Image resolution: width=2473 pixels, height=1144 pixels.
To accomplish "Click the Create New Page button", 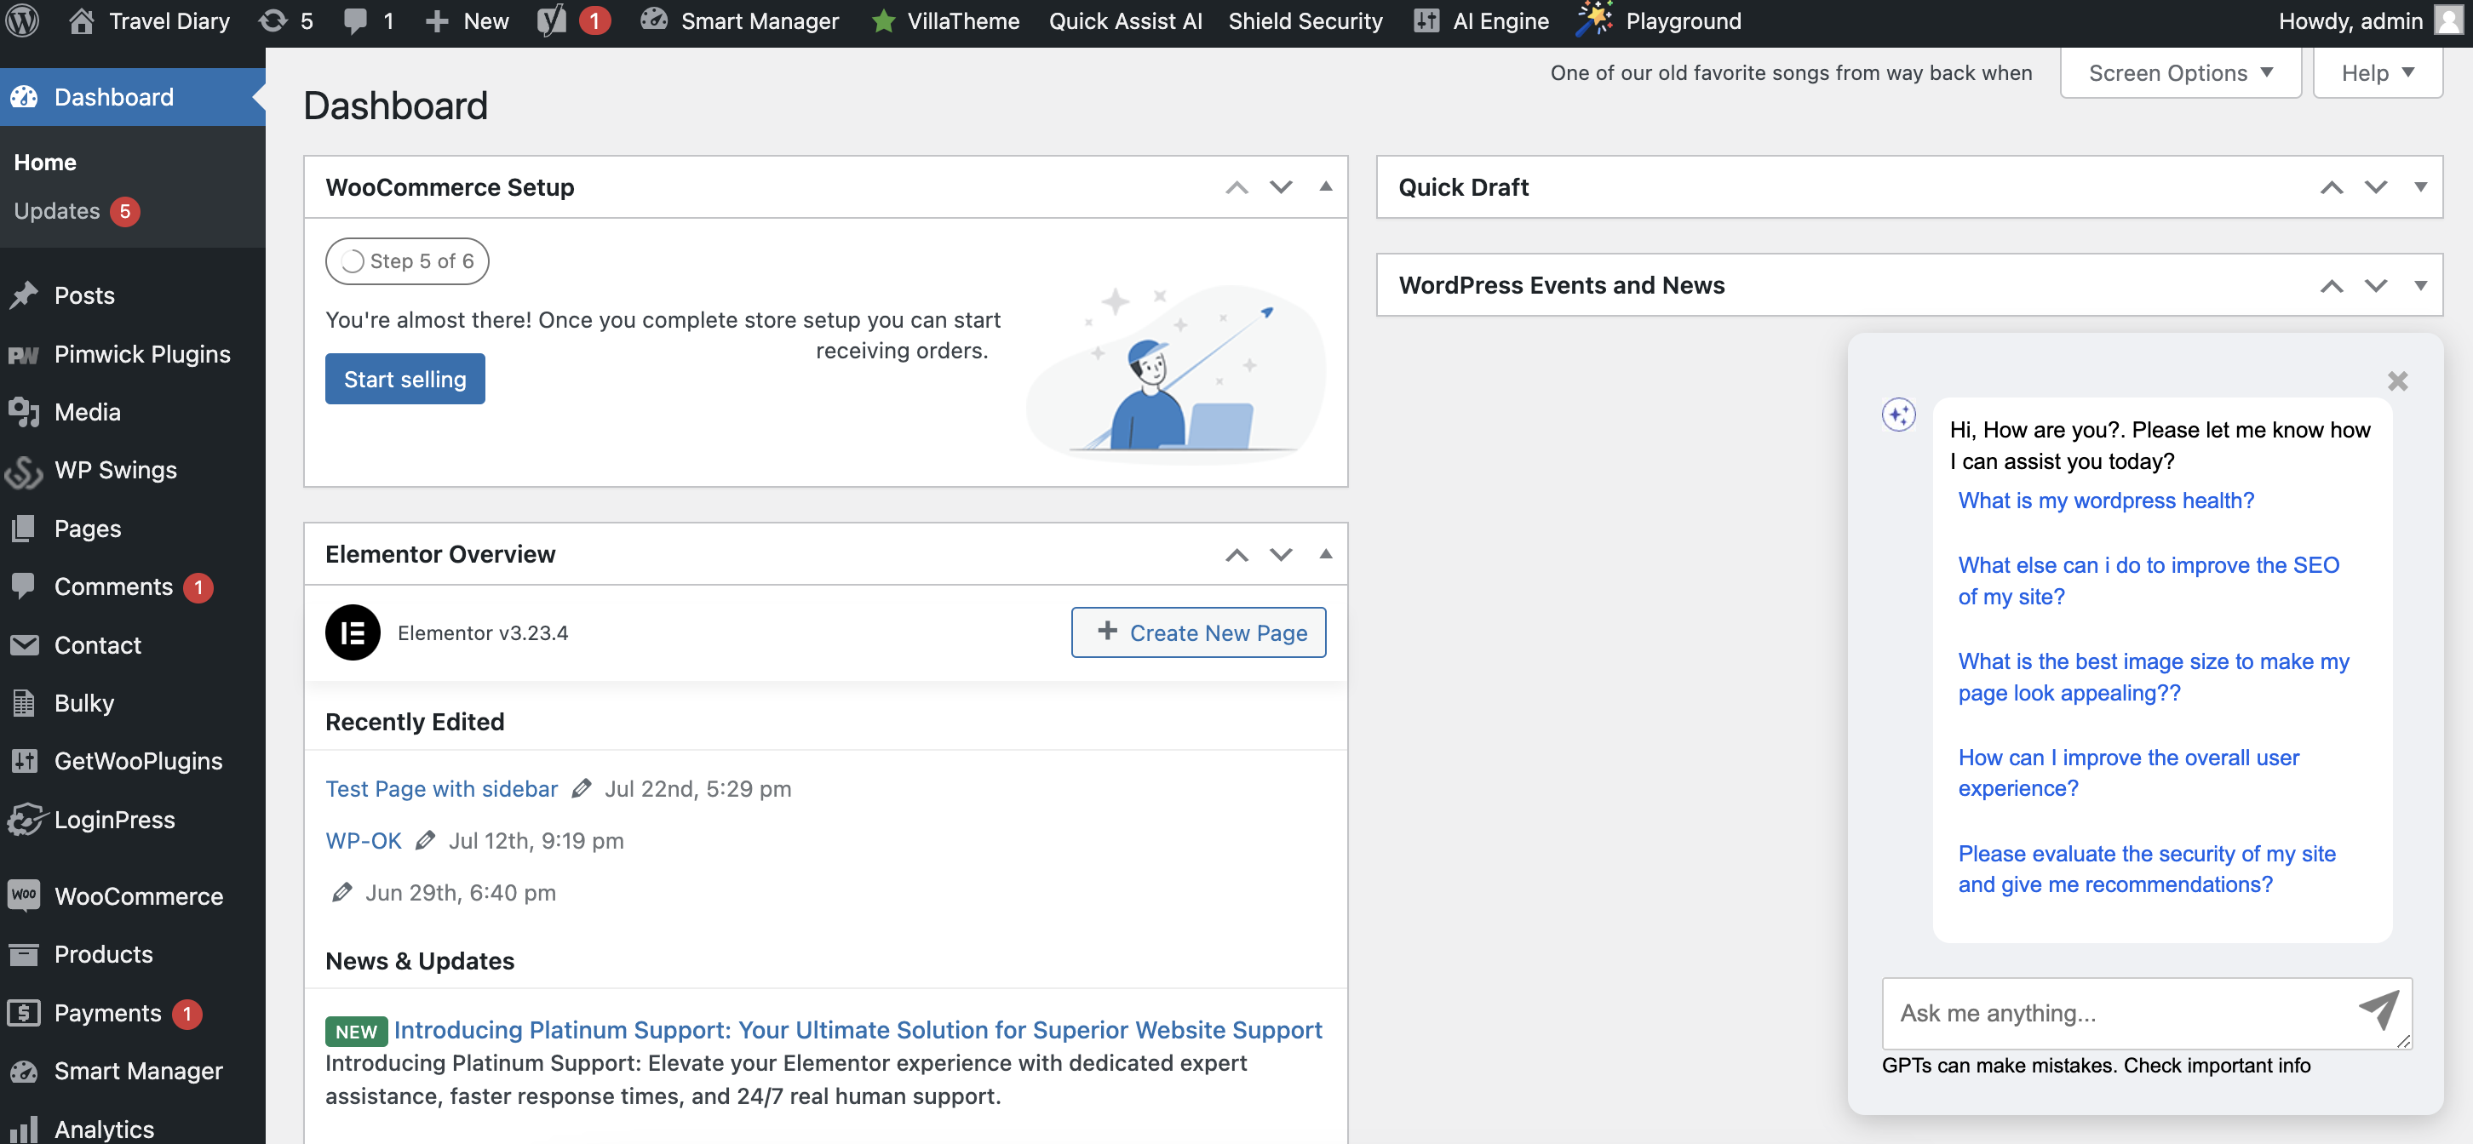I will pyautogui.click(x=1197, y=632).
